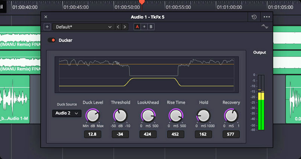Click the Output level meter
The height and width of the screenshot is (159, 301).
pos(261,103)
